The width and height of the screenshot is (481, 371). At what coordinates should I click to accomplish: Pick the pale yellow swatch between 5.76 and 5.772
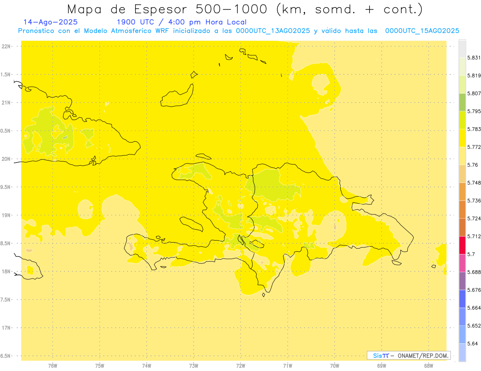tap(462, 156)
